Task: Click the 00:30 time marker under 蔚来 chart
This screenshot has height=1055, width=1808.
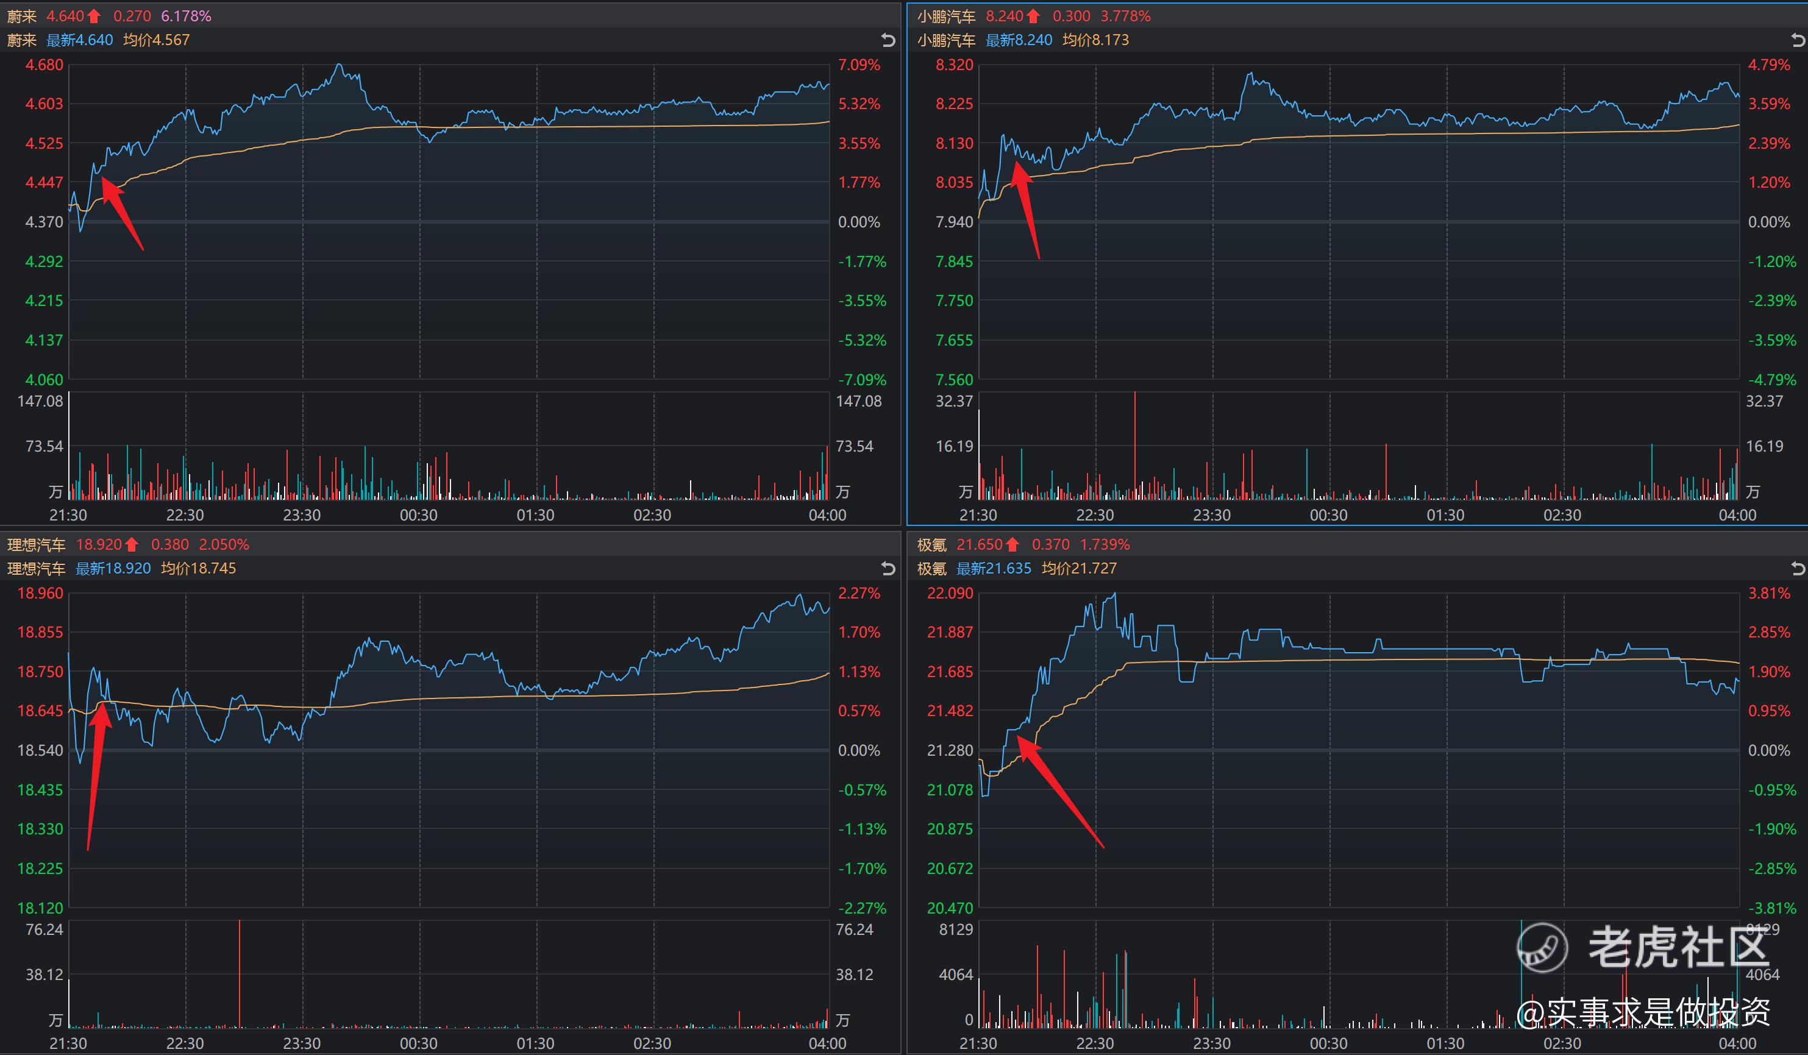Action: click(x=418, y=515)
